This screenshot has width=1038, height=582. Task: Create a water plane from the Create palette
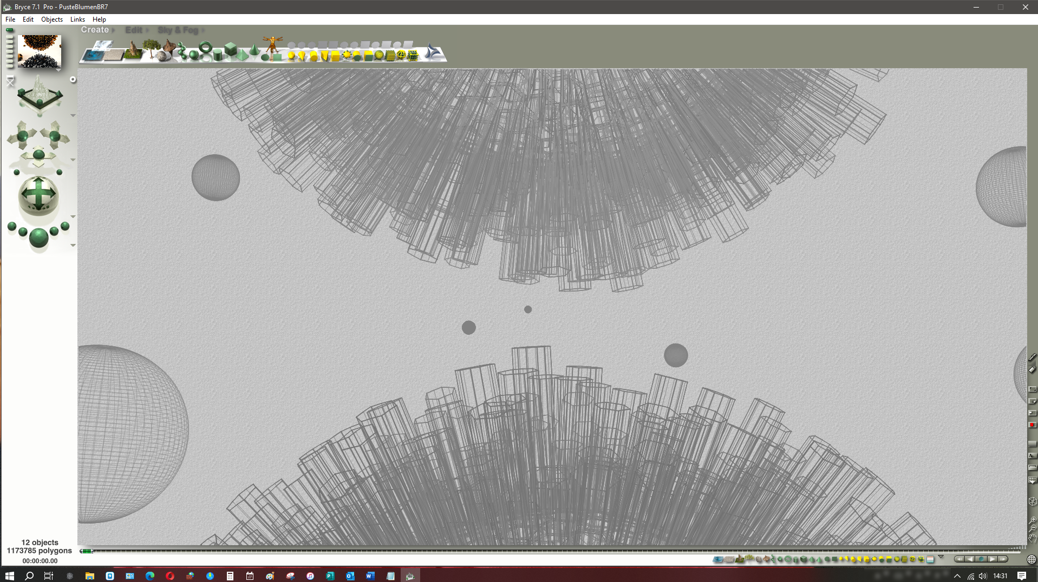tap(93, 56)
